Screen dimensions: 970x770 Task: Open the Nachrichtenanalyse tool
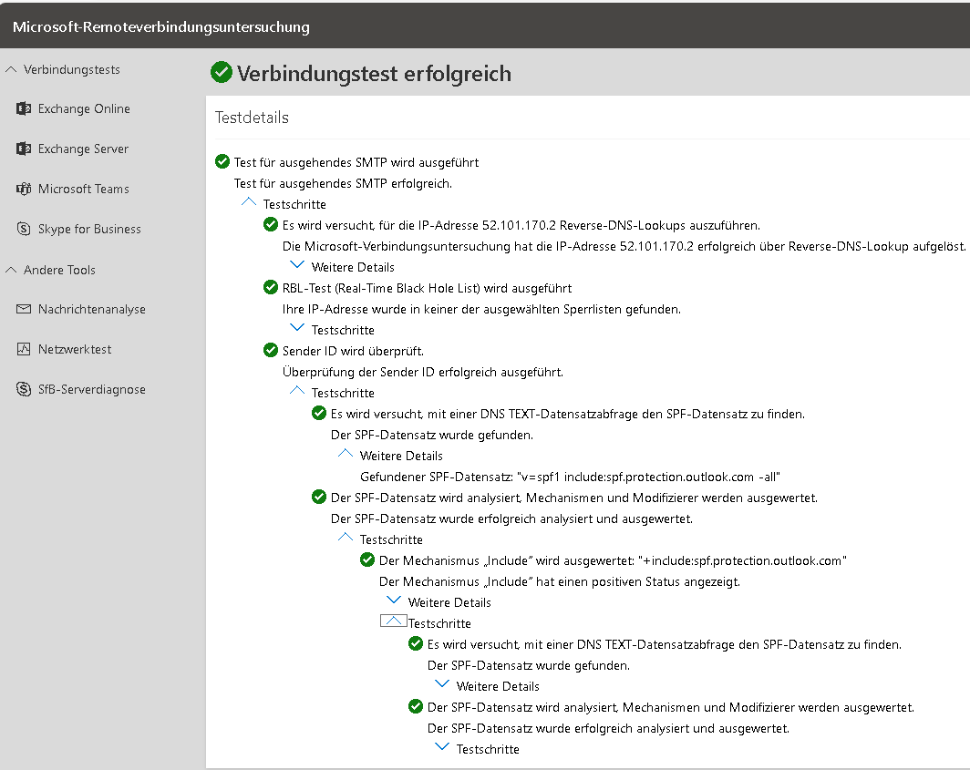[92, 309]
